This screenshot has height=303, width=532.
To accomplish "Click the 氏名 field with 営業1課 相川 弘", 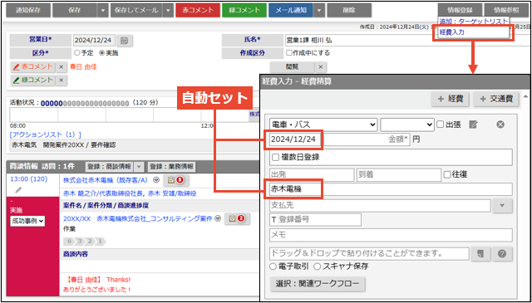I will click(x=407, y=41).
